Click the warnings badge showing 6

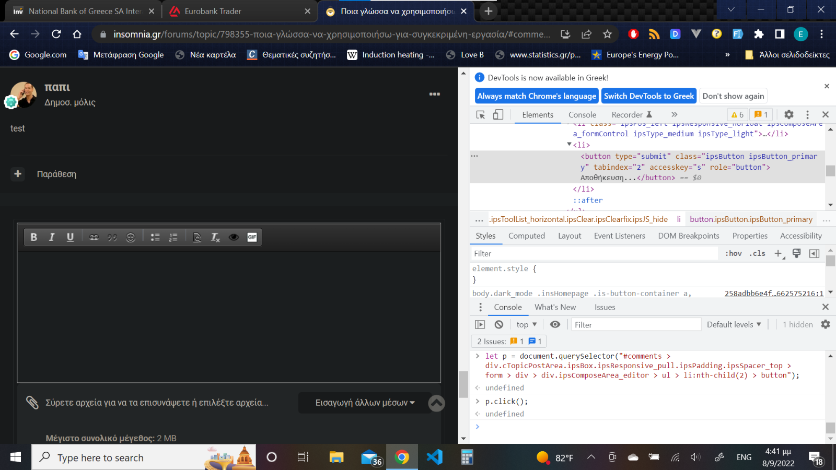[x=738, y=115]
